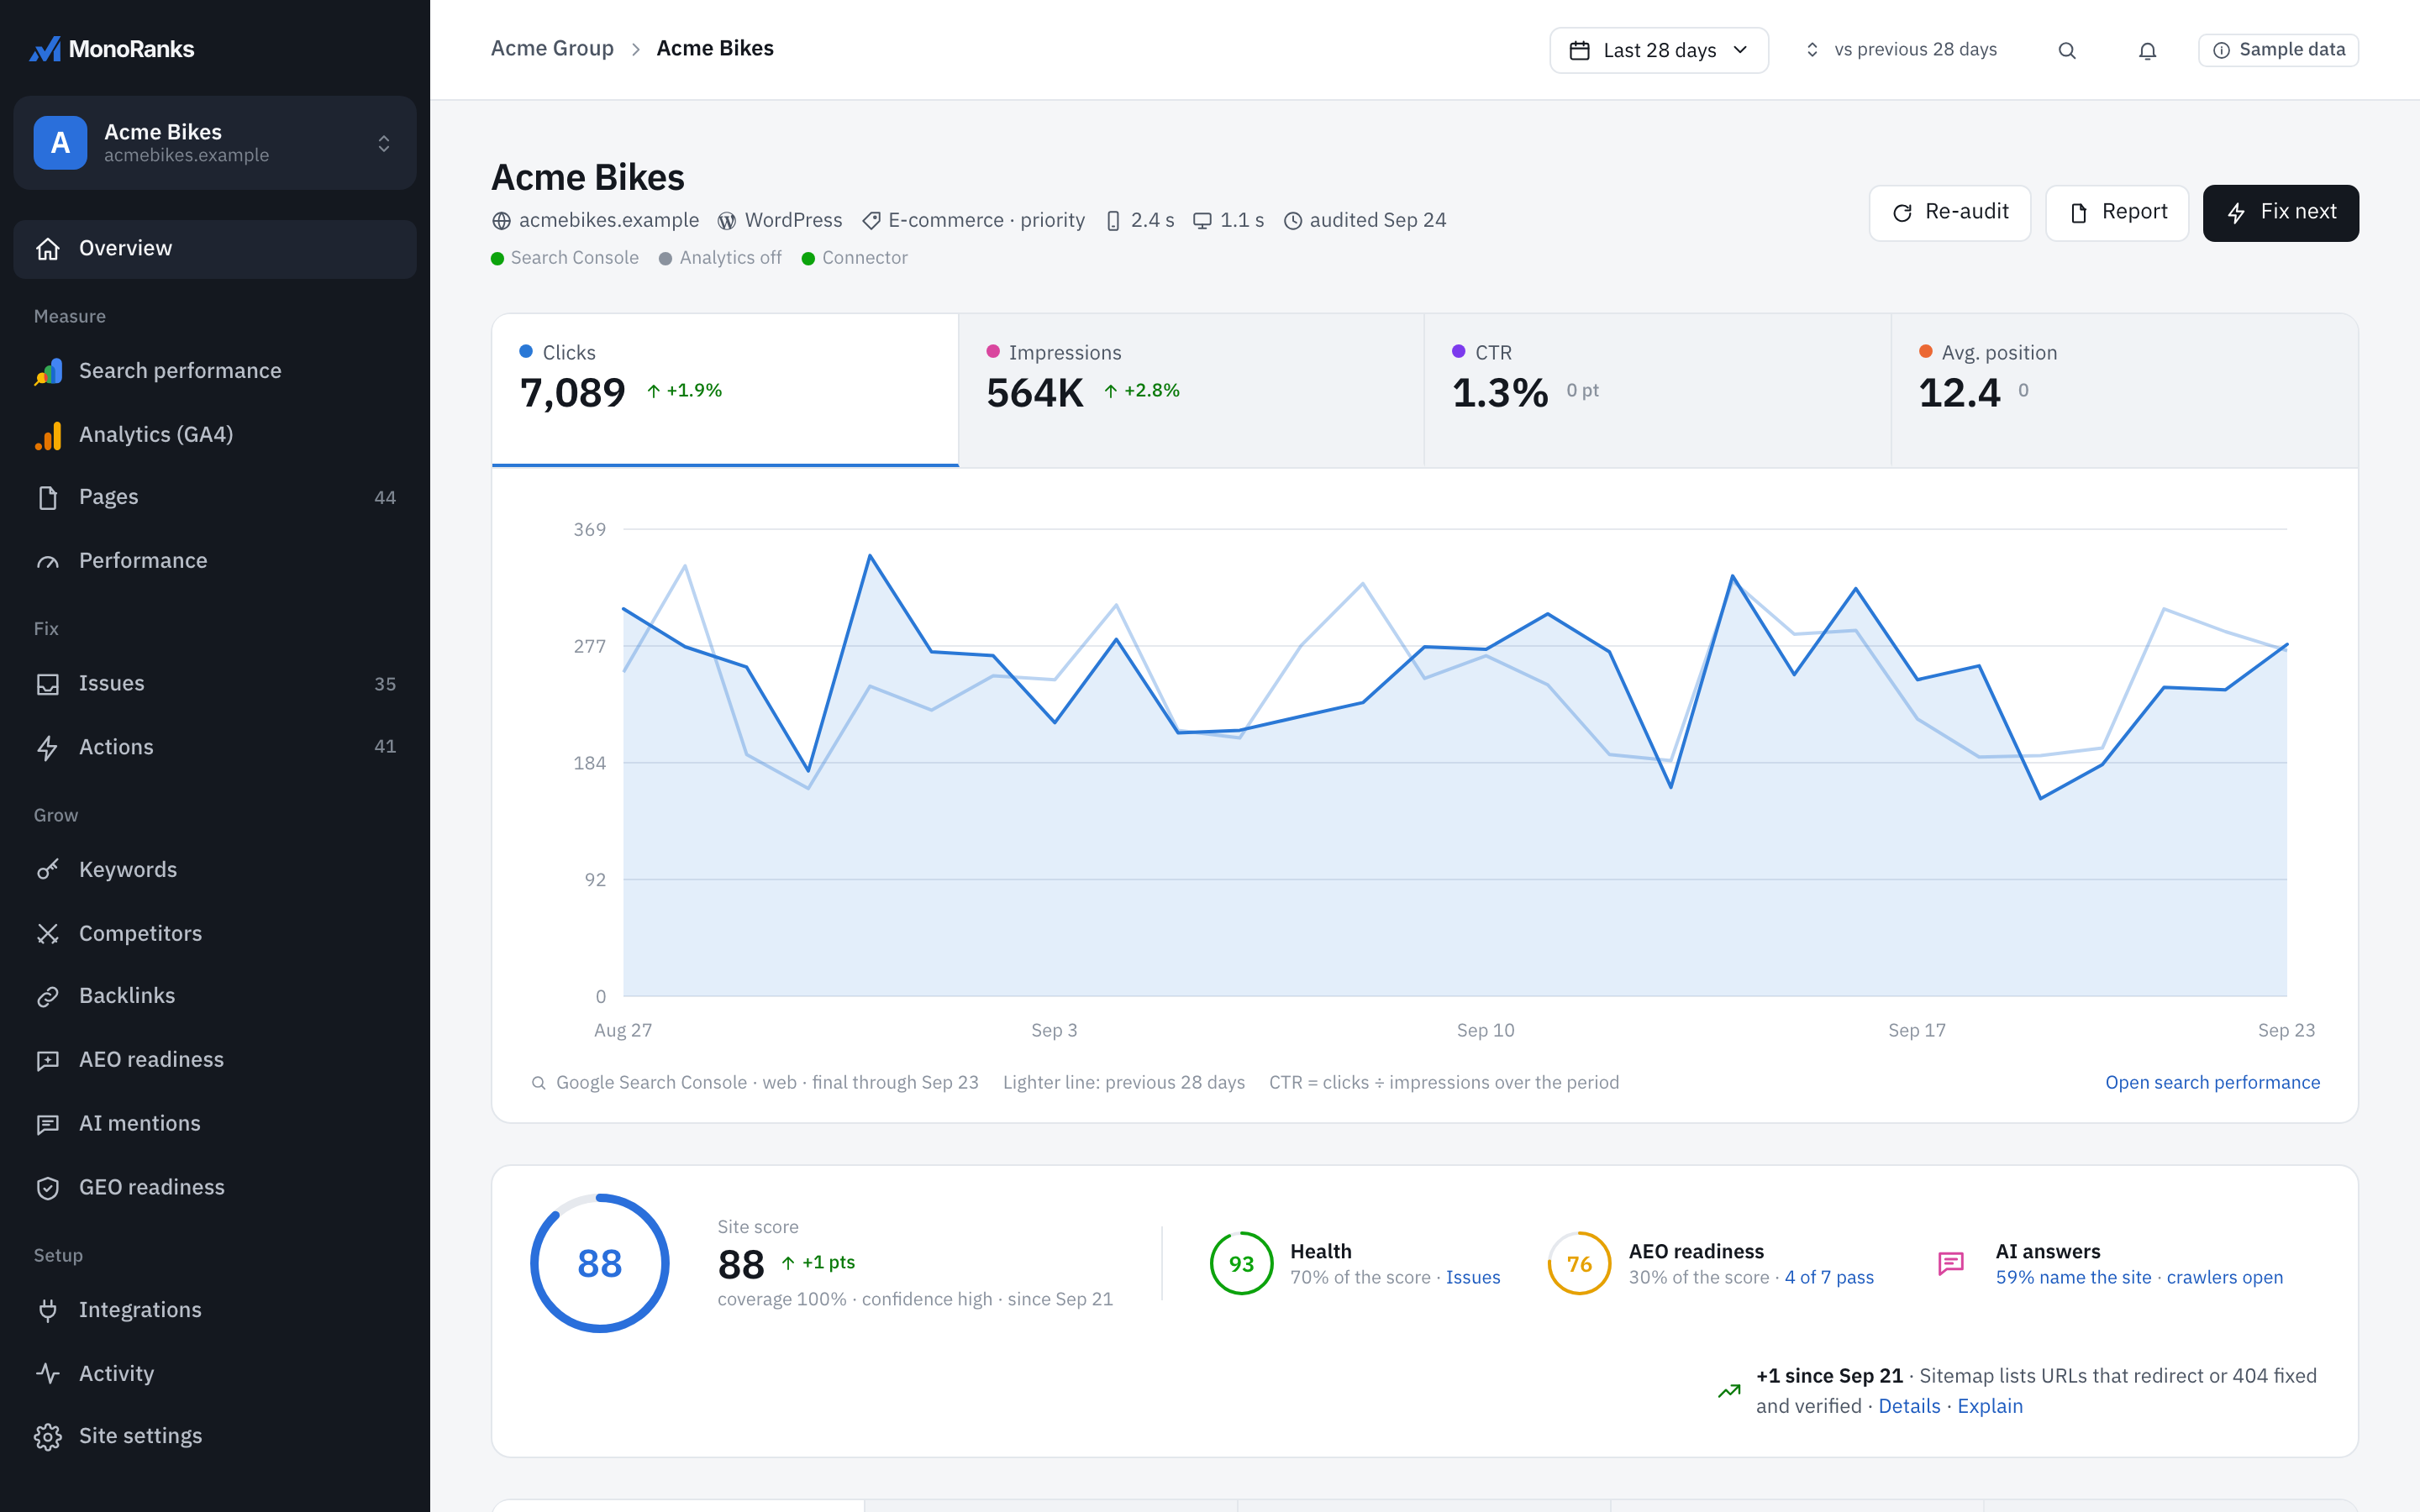Screen dimensions: 2420x1512
Task: Open Actions lightning item
Action: pyautogui.click(x=215, y=747)
